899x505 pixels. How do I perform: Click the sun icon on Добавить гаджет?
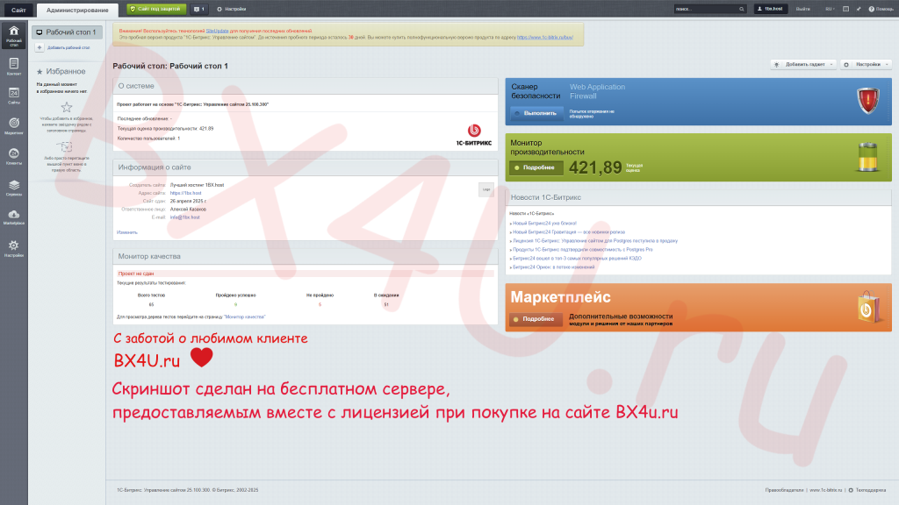coord(777,65)
